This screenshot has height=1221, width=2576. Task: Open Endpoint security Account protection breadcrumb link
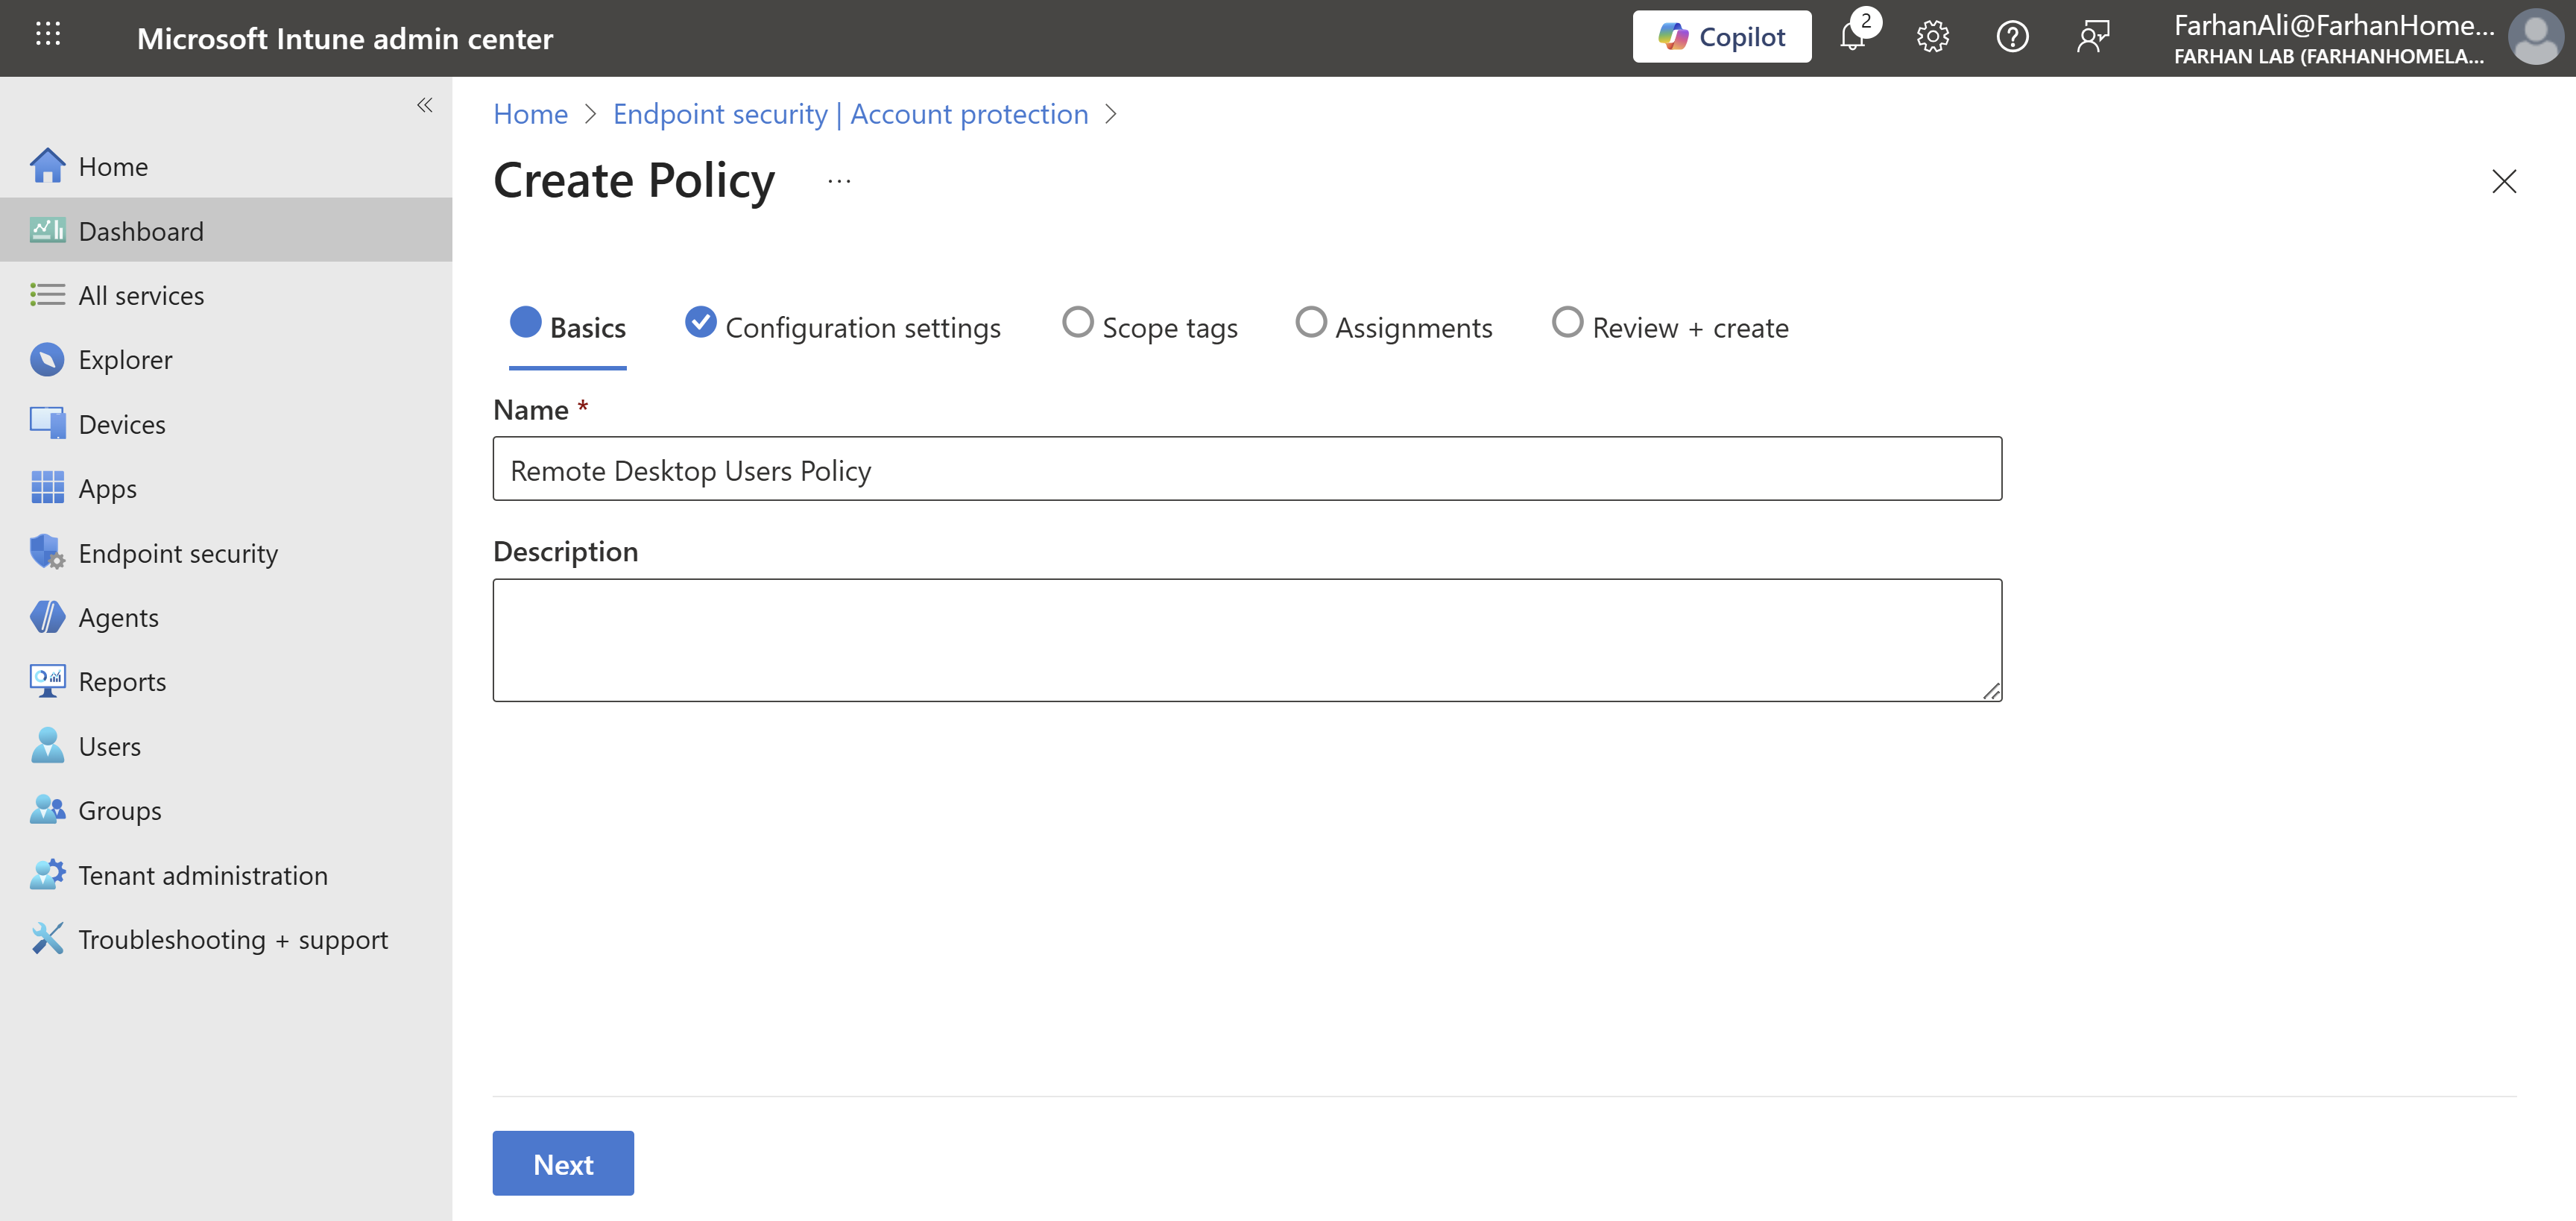pos(850,114)
